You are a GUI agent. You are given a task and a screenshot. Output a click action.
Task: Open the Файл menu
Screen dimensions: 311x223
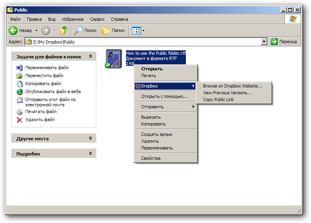point(16,19)
